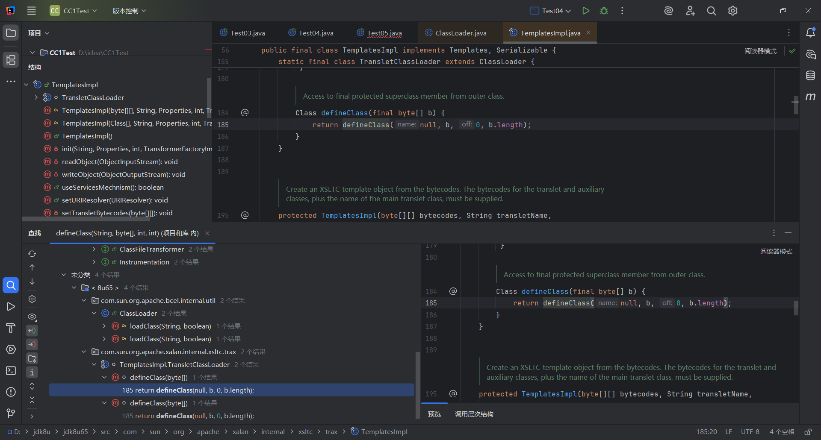Expand ClassFileTransformer results
Screen dimensions: 821x440
click(94, 249)
